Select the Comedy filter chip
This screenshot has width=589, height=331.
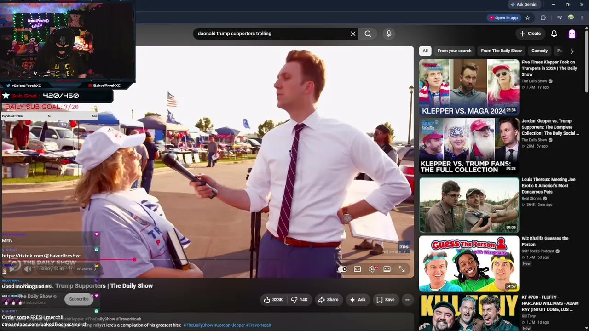point(539,51)
